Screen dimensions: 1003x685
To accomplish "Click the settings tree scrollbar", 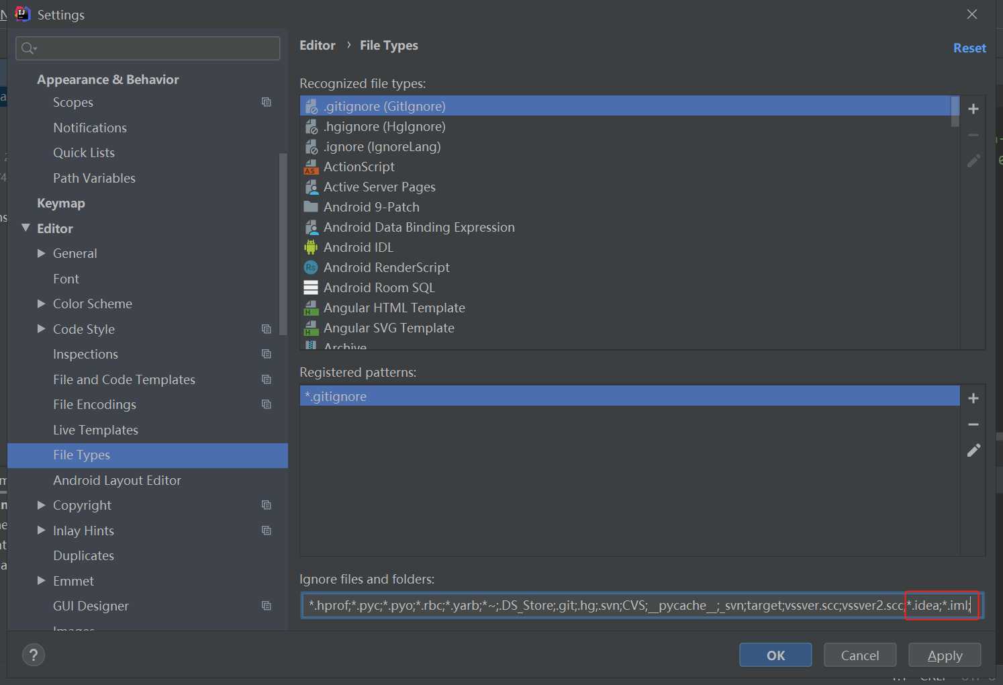I will pos(283,244).
